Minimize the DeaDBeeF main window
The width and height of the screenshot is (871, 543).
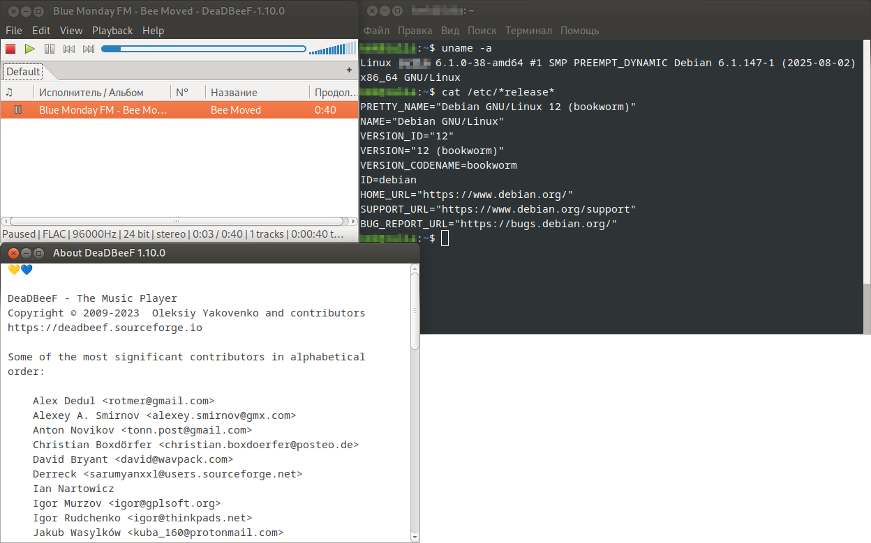(26, 11)
